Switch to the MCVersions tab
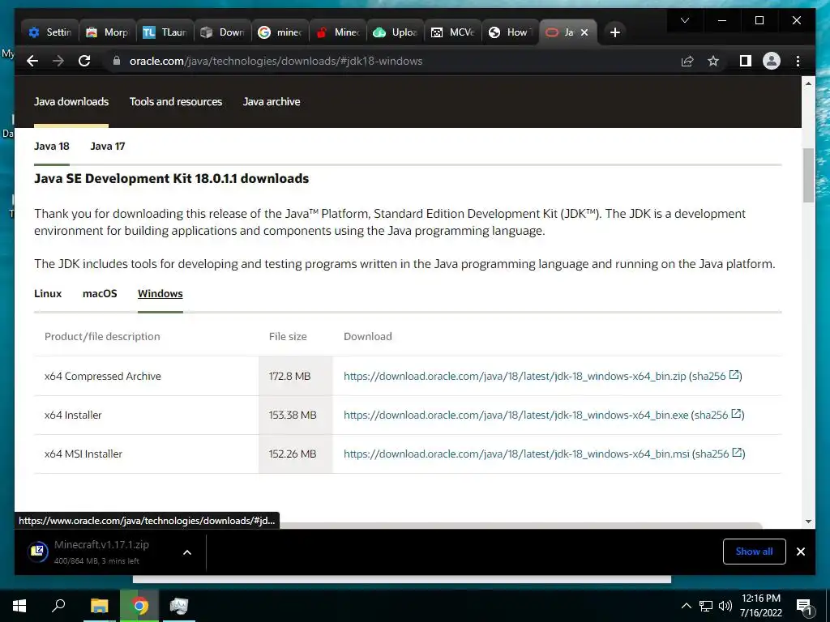The image size is (830, 622). tap(454, 32)
